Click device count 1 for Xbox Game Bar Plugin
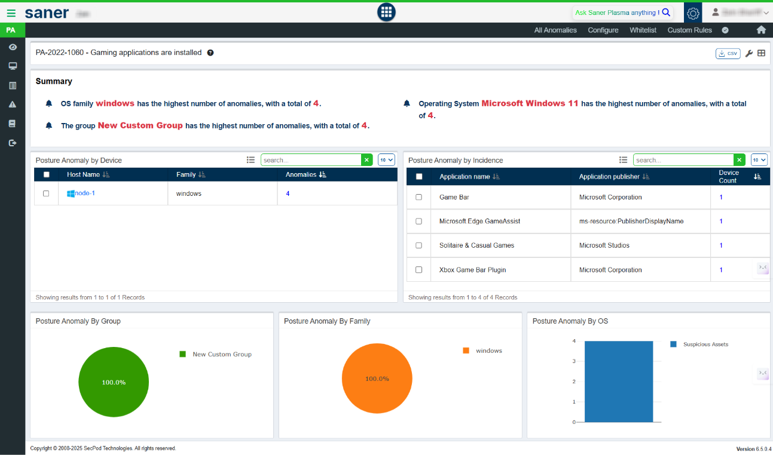The image size is (773, 455). [721, 270]
